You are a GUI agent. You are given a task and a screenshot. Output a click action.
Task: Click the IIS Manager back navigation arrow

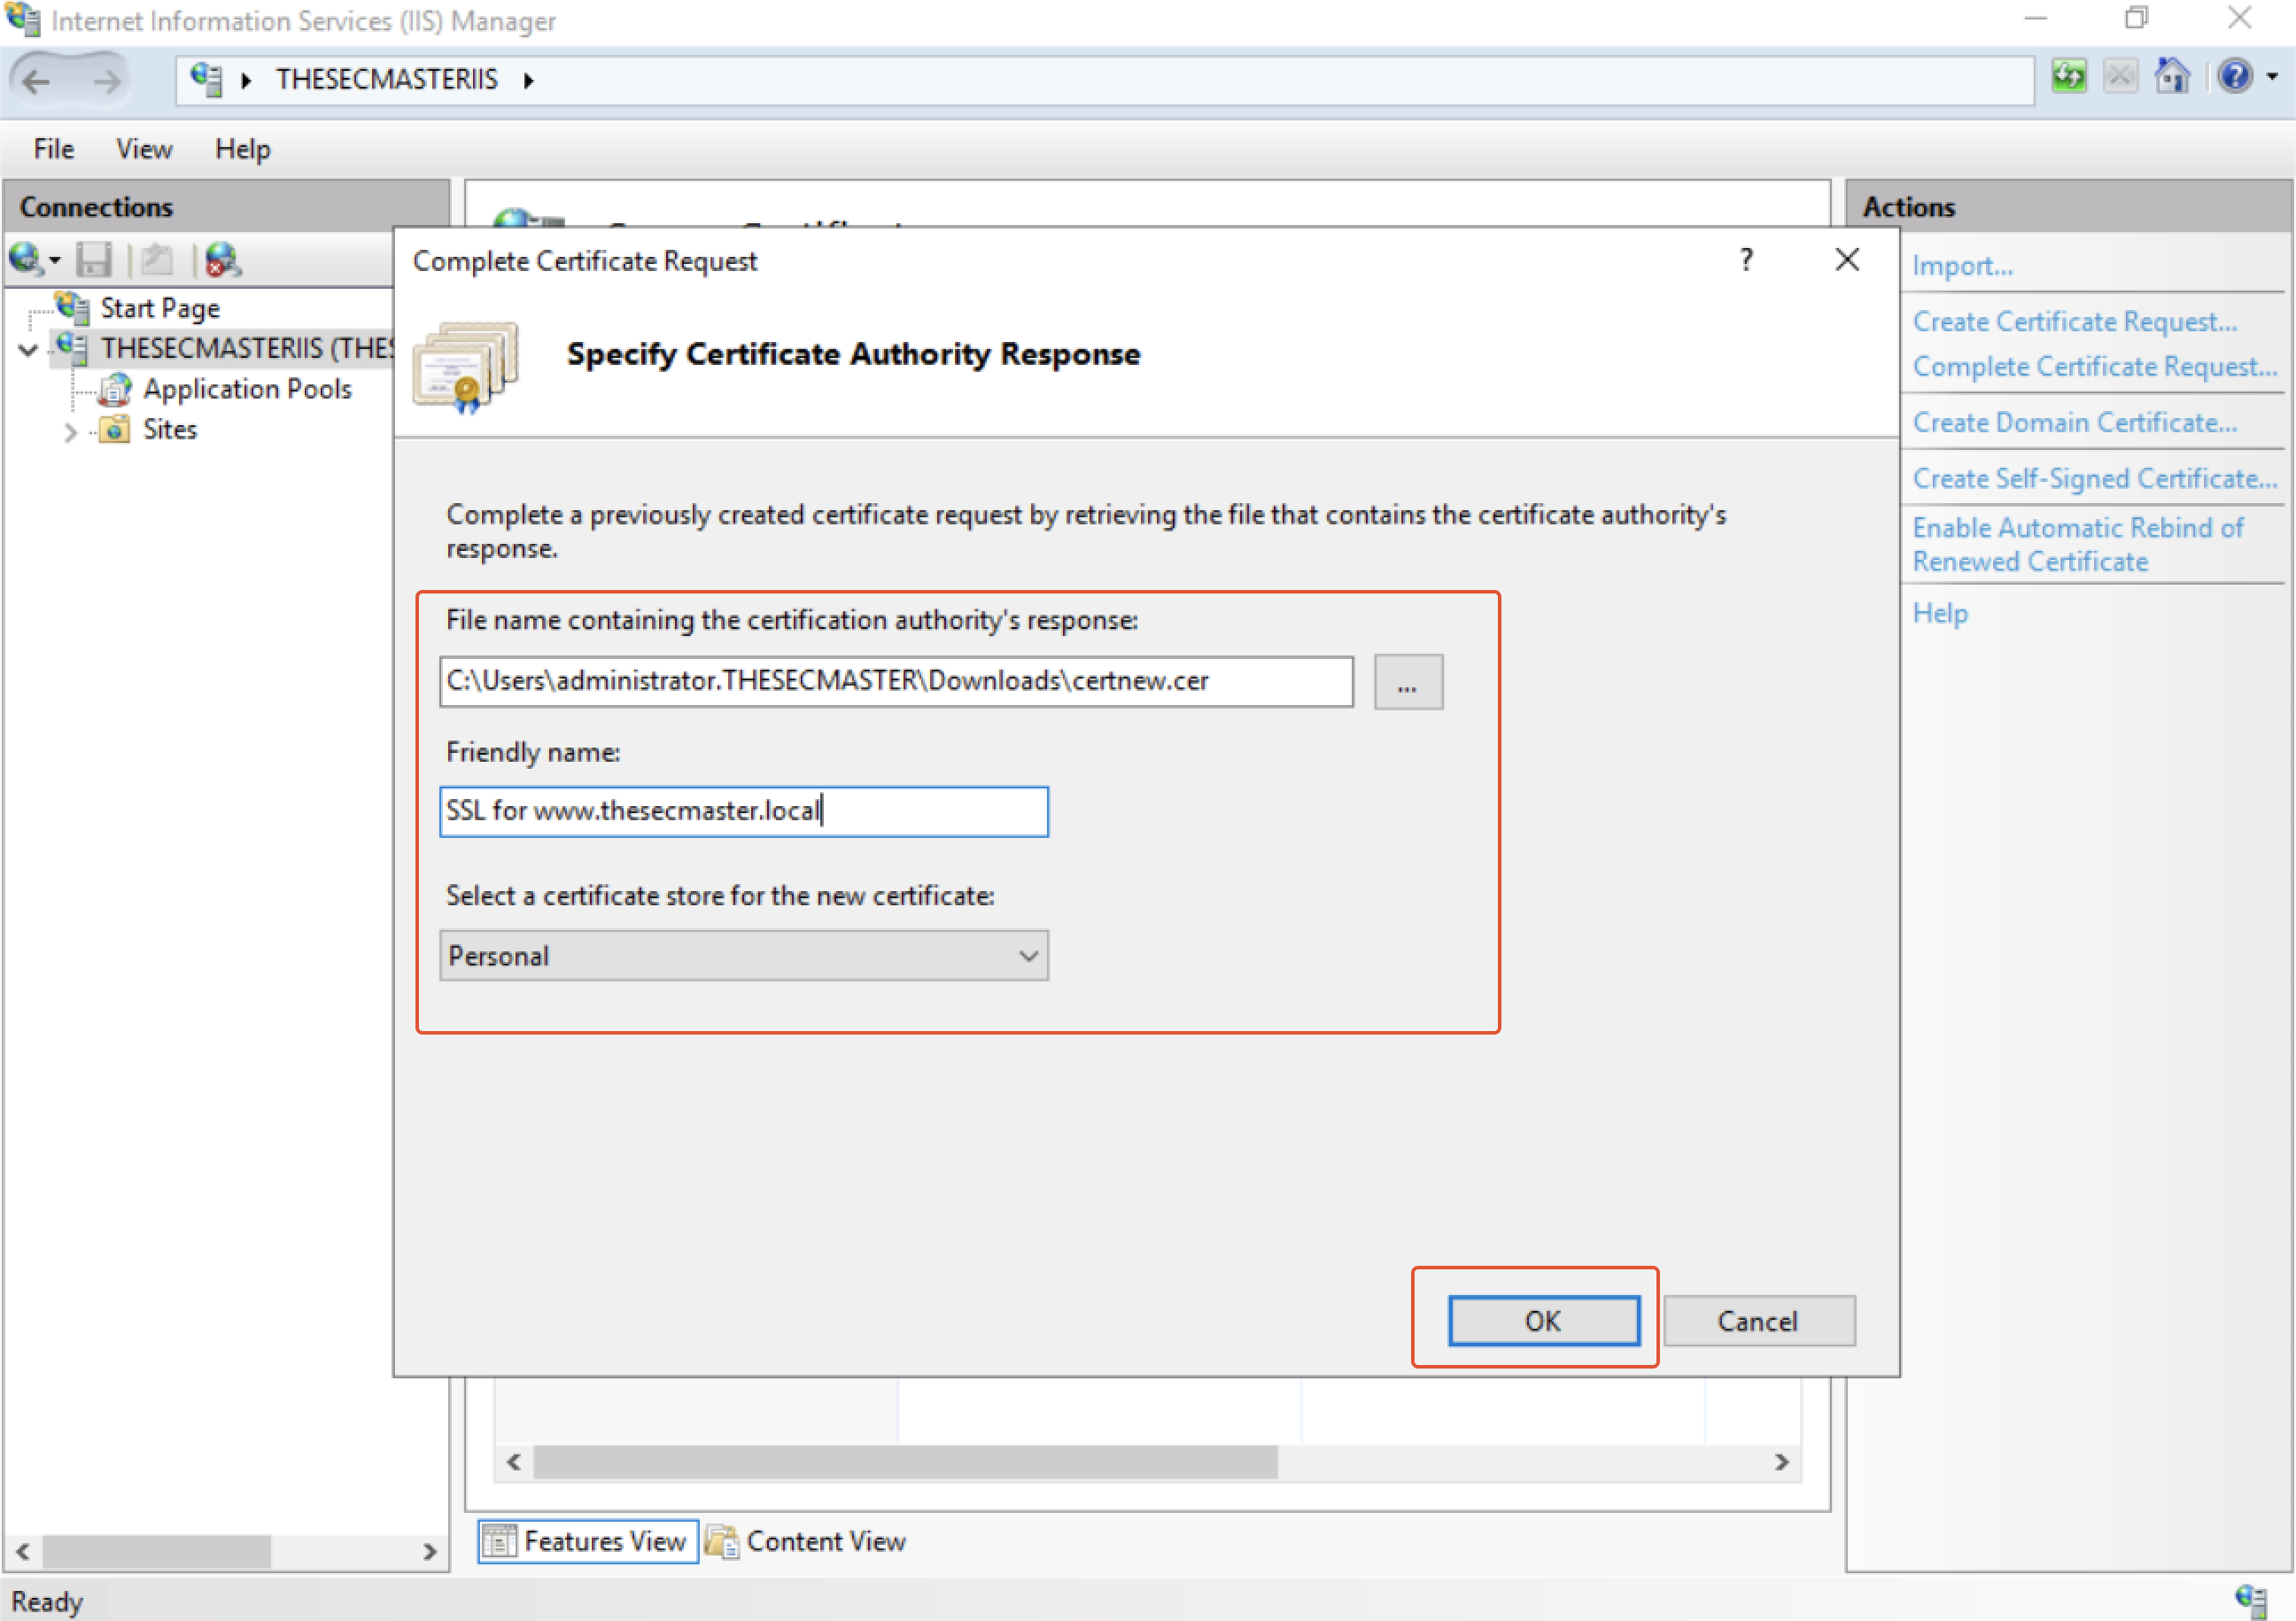pyautogui.click(x=47, y=82)
